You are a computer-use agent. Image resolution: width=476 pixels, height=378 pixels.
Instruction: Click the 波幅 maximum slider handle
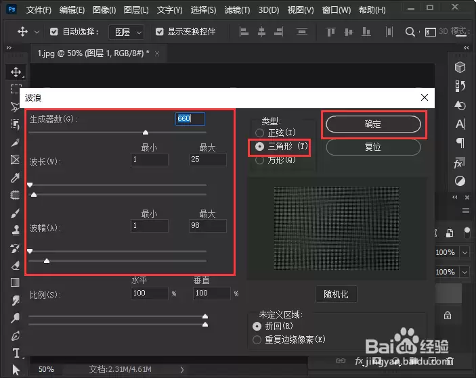tap(47, 261)
